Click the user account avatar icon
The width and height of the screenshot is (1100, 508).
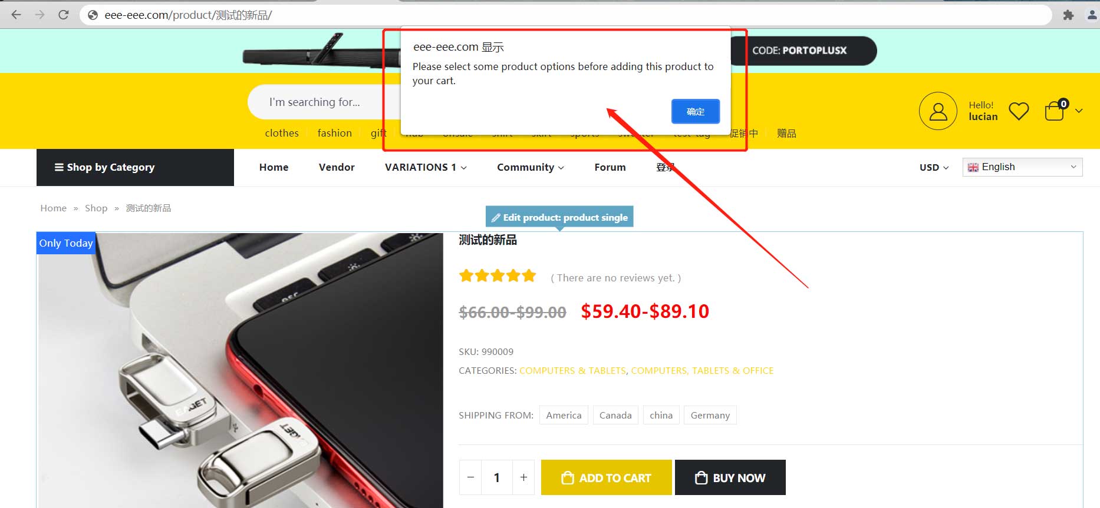(x=938, y=111)
